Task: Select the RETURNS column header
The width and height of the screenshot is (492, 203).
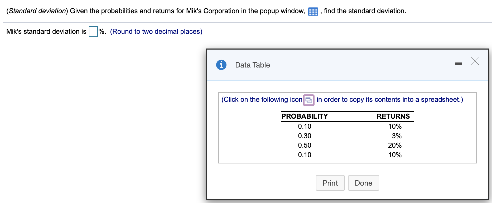Action: [x=393, y=116]
